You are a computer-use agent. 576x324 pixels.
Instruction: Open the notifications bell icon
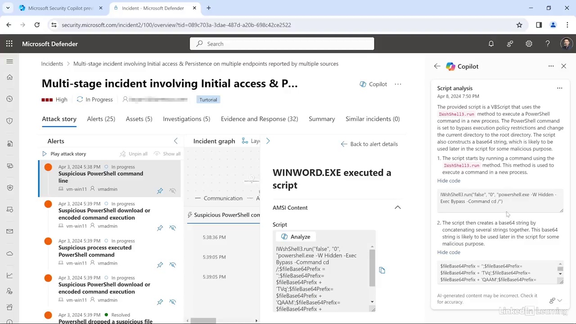pyautogui.click(x=491, y=44)
